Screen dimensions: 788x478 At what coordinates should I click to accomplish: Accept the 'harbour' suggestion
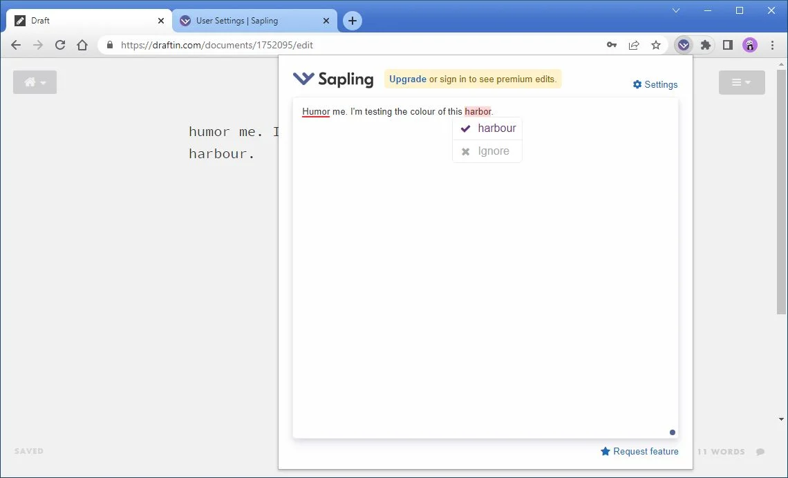[x=487, y=128]
